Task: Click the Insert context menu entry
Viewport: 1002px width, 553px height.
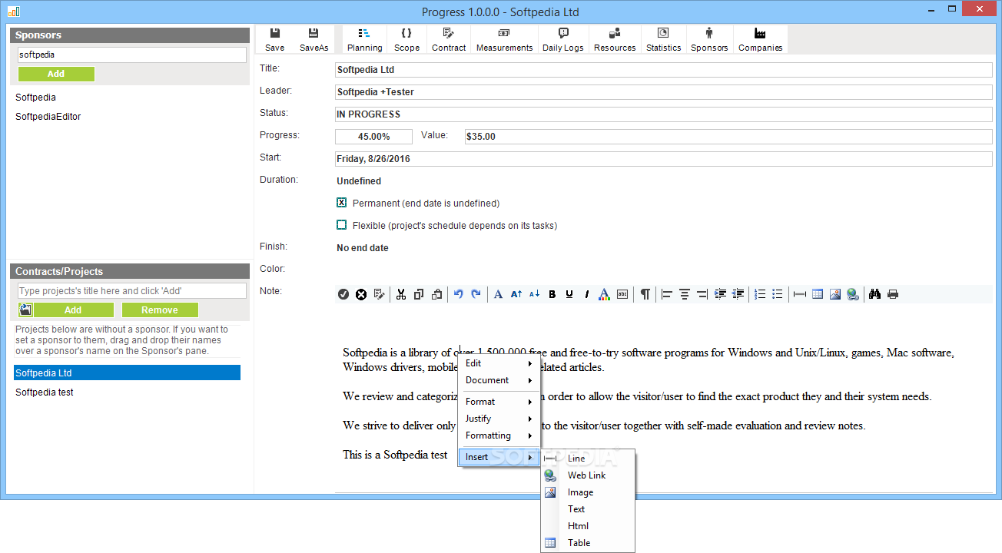Action: point(499,457)
